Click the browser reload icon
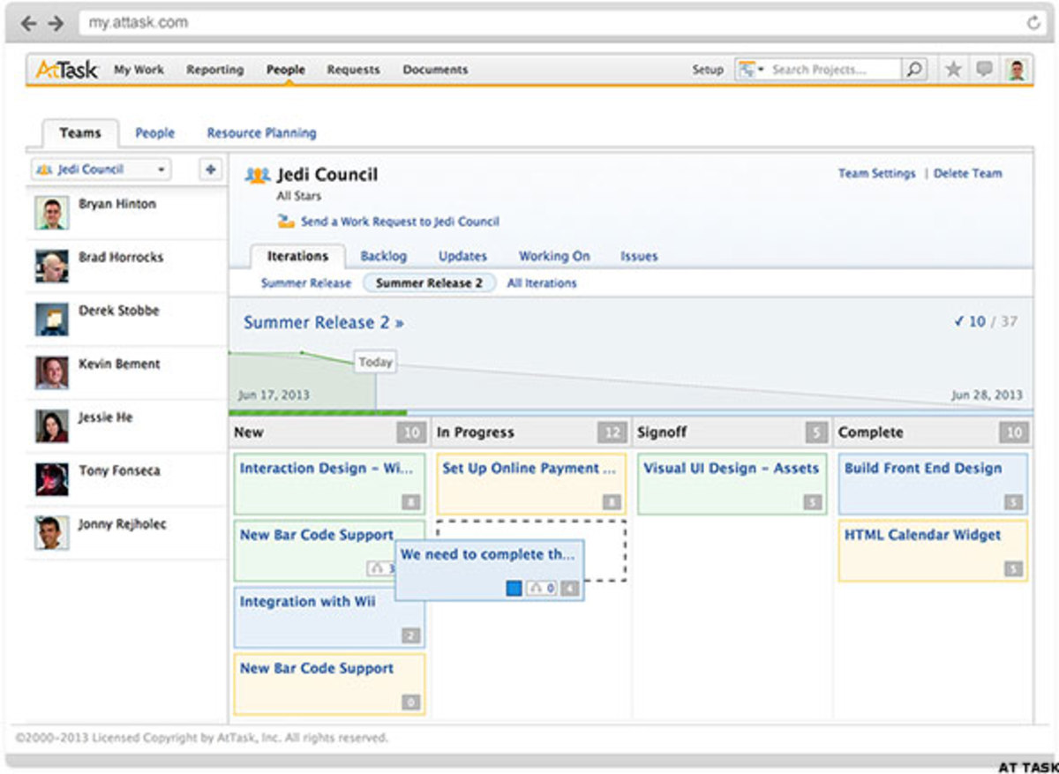Viewport: 1059px width, 774px height. pos(1033,24)
